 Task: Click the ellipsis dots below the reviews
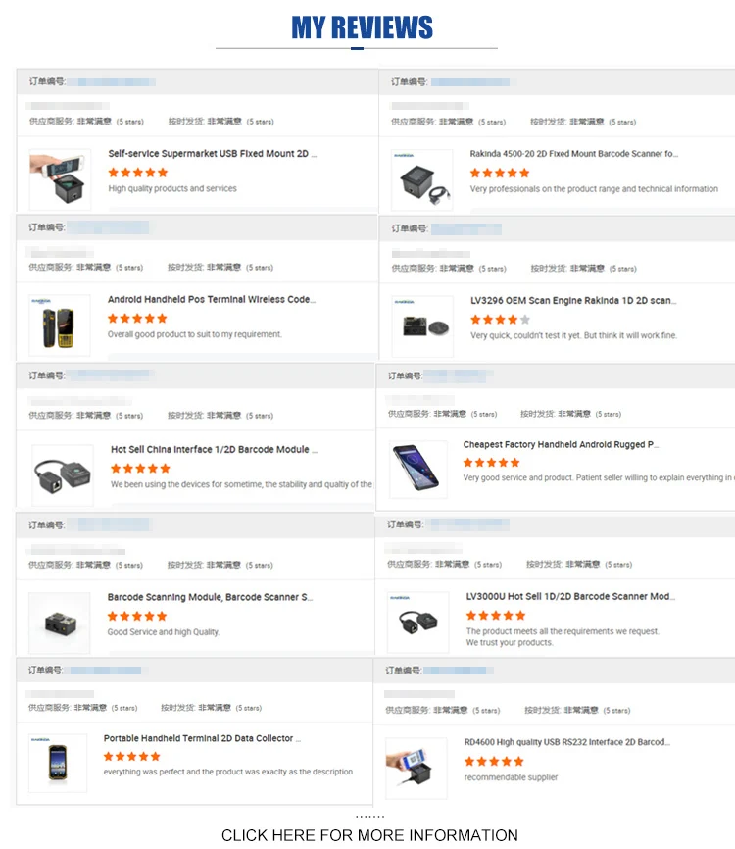369,817
